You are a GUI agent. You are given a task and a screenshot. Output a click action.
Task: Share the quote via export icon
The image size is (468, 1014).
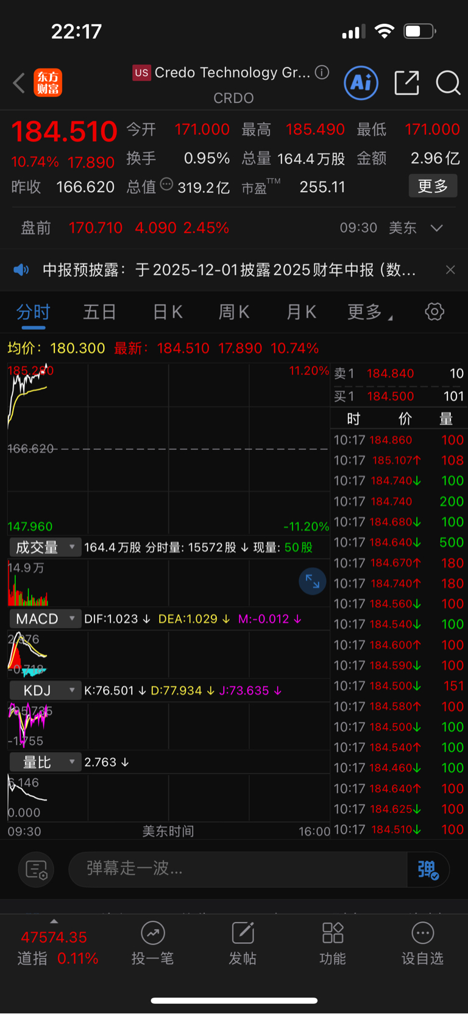click(x=407, y=83)
